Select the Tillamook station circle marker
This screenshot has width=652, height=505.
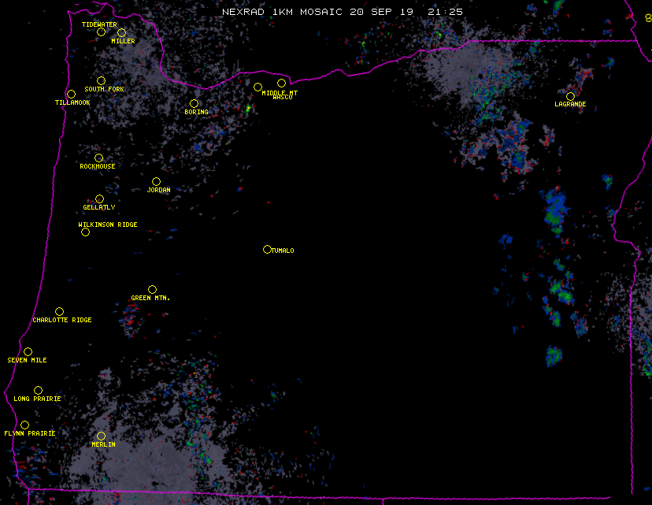click(71, 95)
